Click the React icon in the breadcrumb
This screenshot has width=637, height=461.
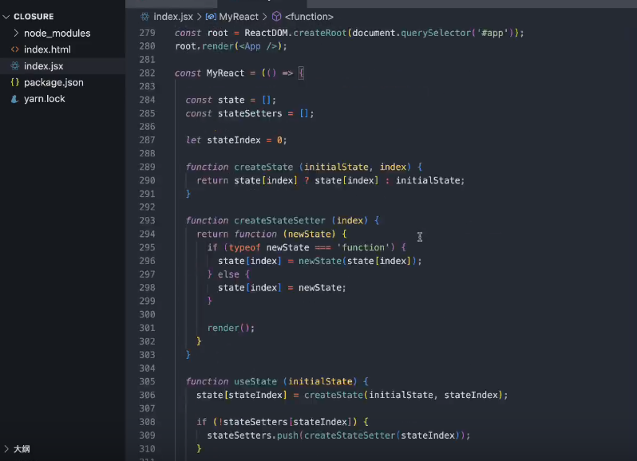[144, 17]
